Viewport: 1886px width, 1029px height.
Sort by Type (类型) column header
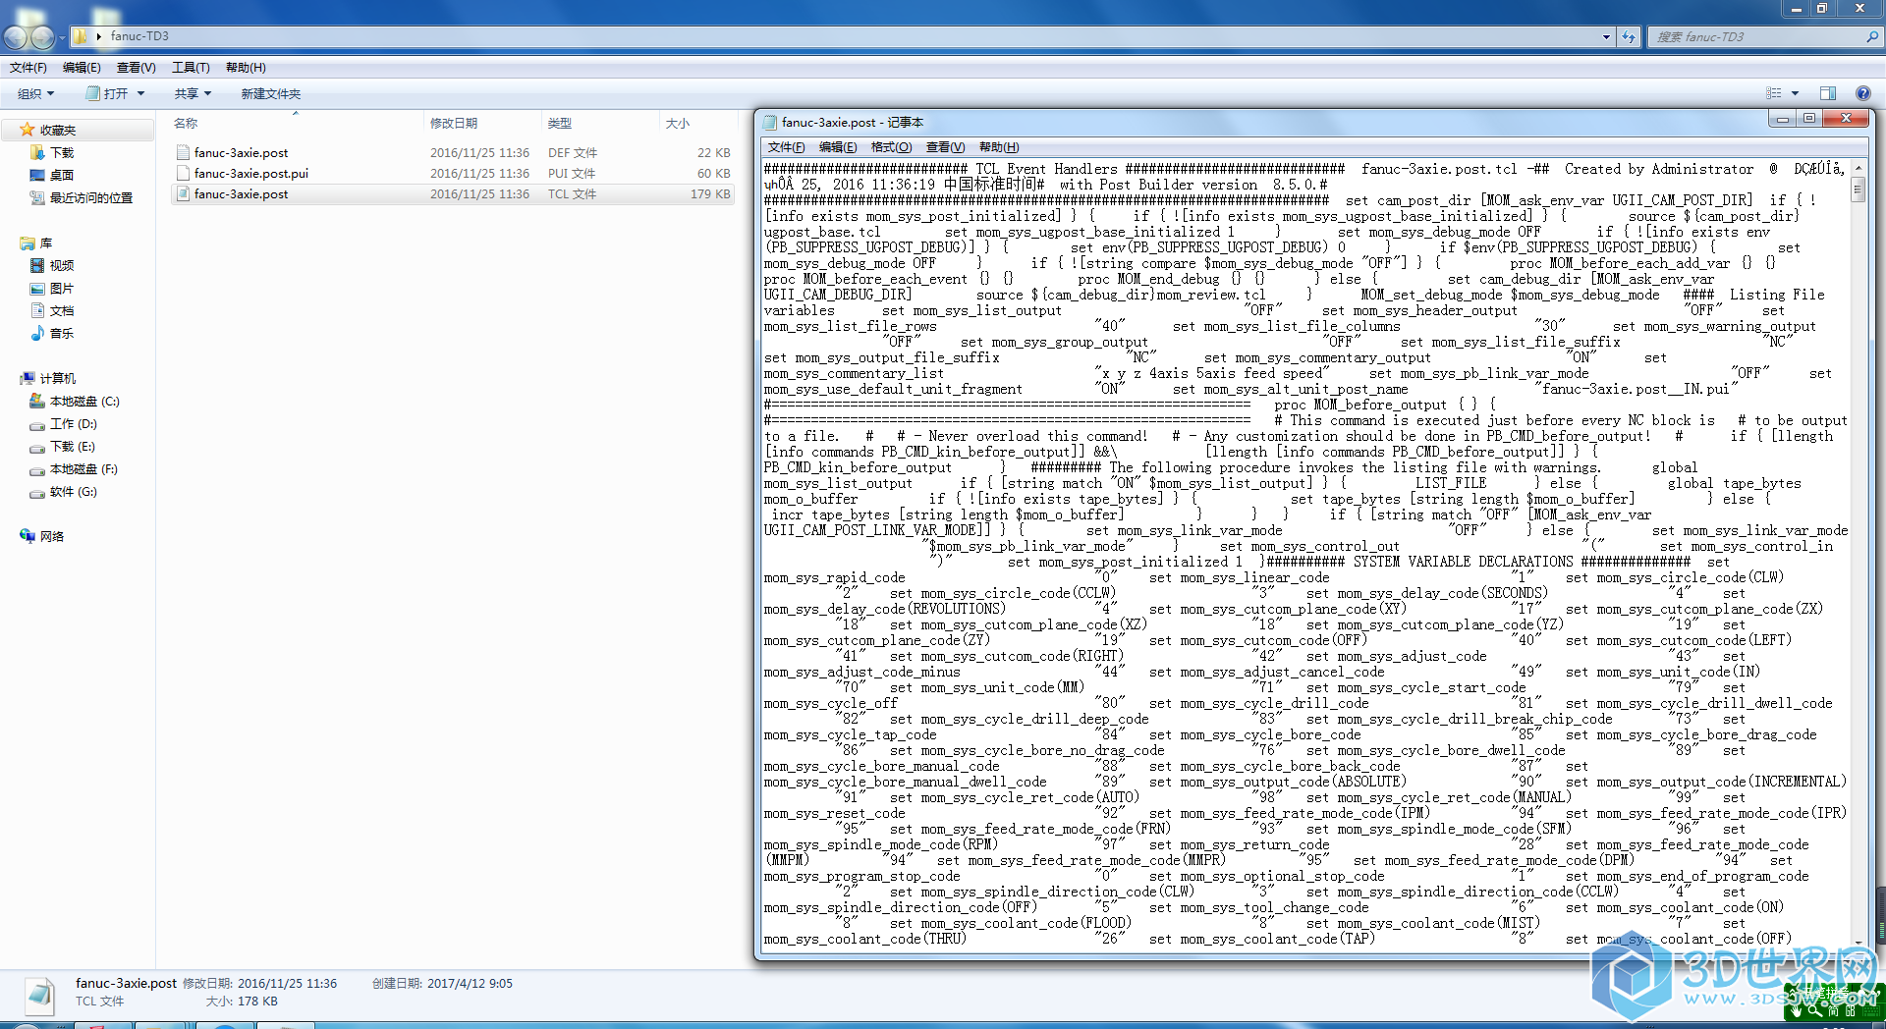[601, 123]
